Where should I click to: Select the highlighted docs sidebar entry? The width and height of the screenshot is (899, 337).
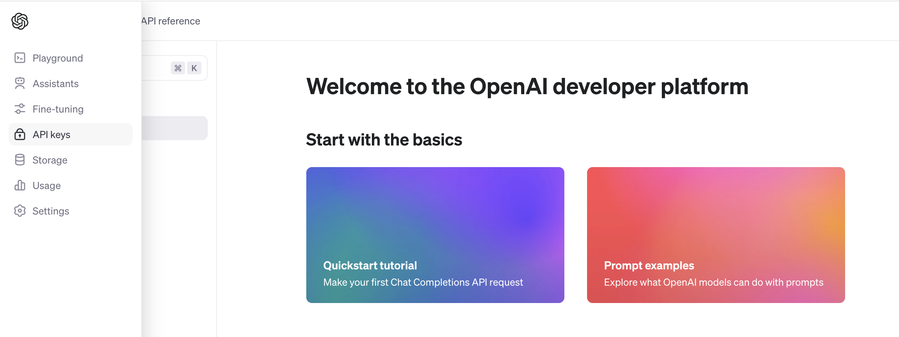pos(174,128)
